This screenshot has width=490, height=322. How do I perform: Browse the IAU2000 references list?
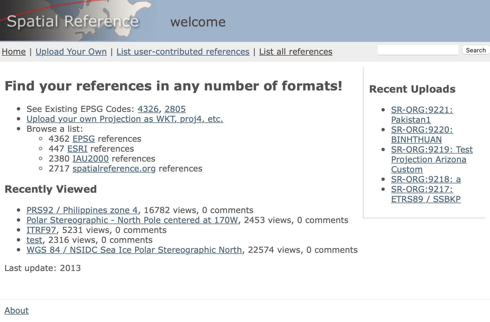pyautogui.click(x=91, y=159)
